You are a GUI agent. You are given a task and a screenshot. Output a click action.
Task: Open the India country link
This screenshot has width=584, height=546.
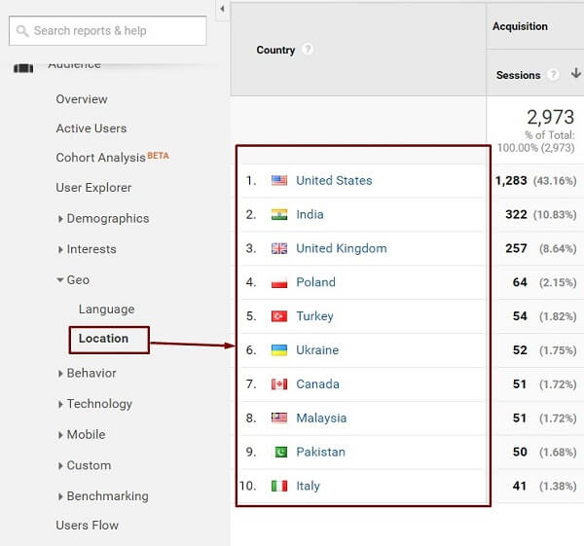click(310, 214)
